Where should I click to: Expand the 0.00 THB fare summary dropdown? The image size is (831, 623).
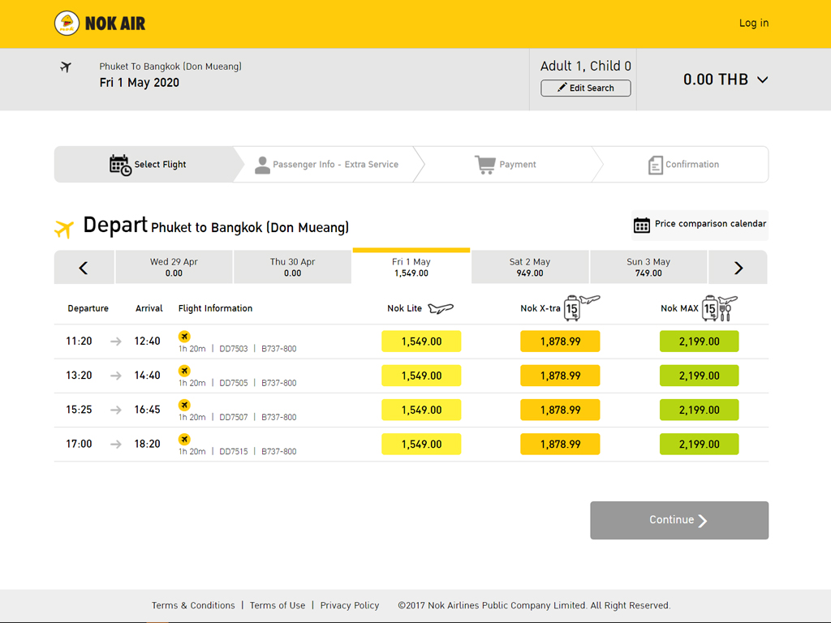click(x=763, y=80)
